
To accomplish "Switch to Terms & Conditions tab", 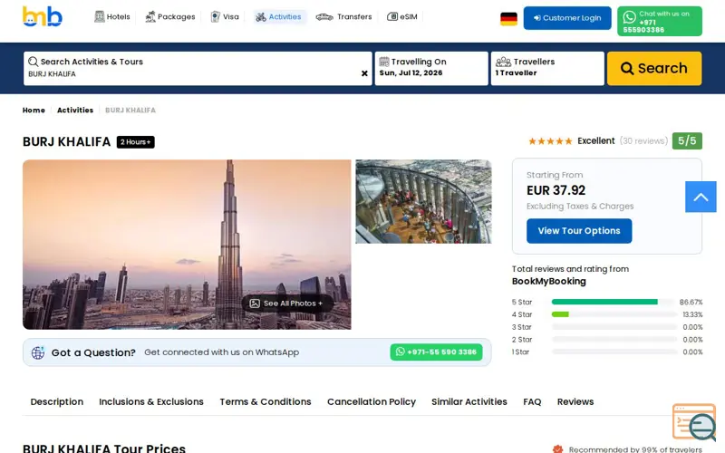I will pyautogui.click(x=266, y=401).
